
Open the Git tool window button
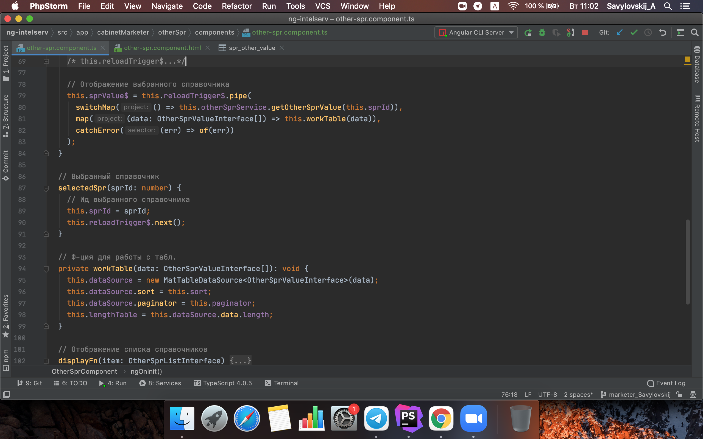pos(29,383)
